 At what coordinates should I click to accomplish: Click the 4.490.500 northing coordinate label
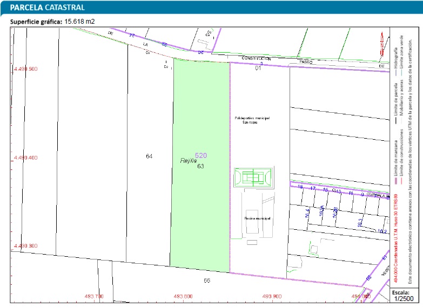tap(25, 69)
